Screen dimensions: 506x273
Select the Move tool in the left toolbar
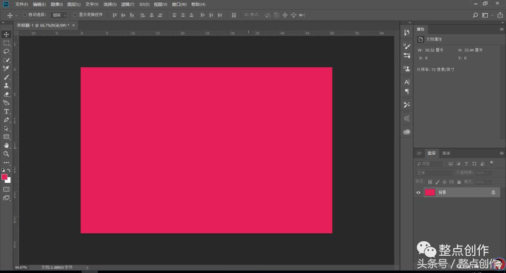(6, 35)
